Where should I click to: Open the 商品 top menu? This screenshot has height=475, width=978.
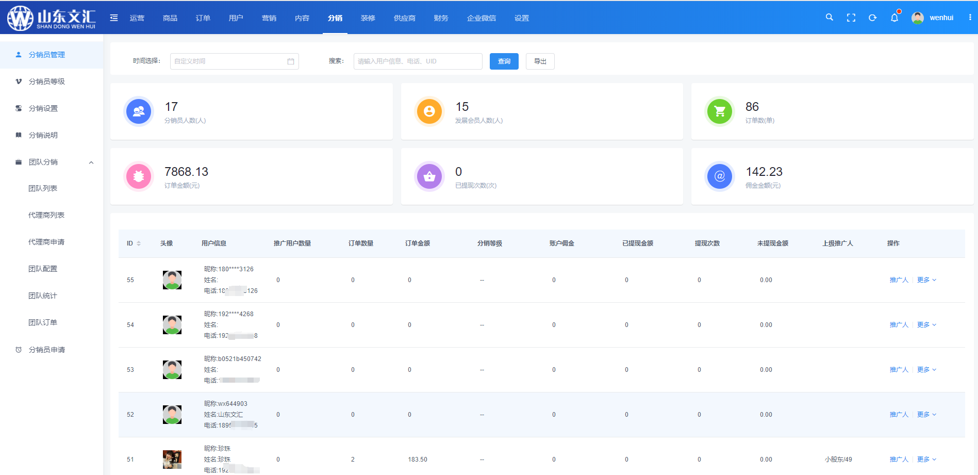[170, 18]
